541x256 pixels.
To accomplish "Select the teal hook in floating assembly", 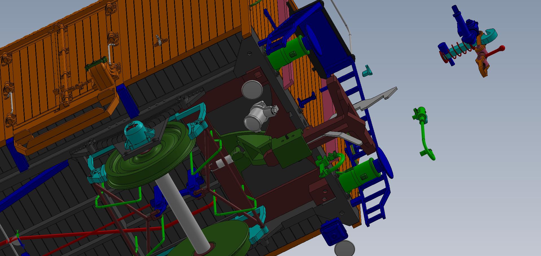I will tap(490, 35).
